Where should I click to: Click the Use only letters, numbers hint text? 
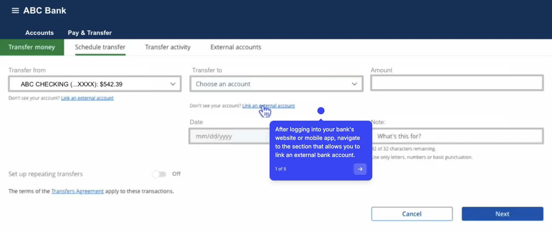[422, 157]
